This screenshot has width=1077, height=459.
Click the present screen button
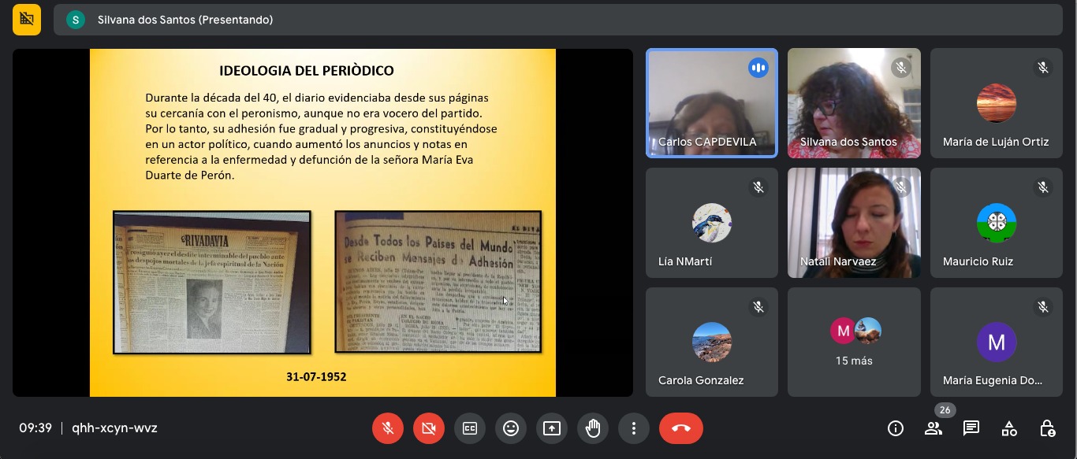pyautogui.click(x=552, y=428)
